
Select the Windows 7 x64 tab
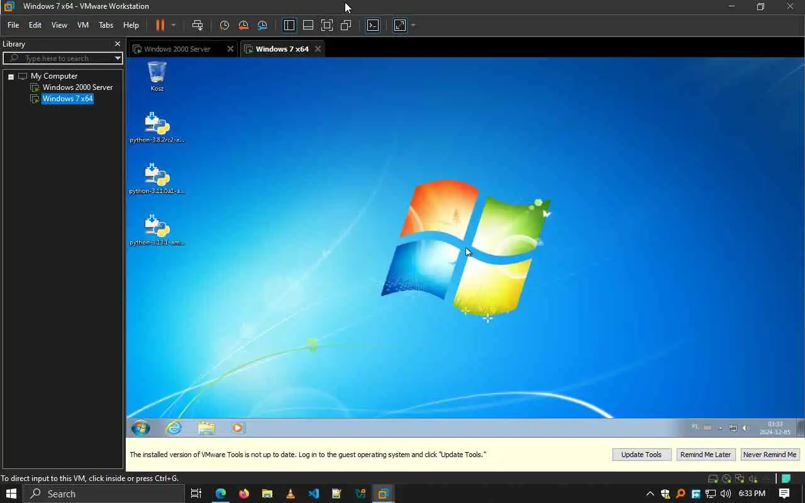pos(282,49)
